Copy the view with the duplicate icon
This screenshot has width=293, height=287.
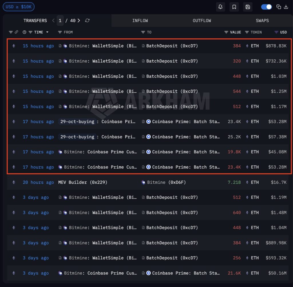pos(279,7)
